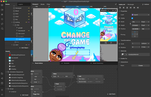This screenshot has width=151, height=97.
Task: Toggle the top pinning marker
Action: point(135,32)
